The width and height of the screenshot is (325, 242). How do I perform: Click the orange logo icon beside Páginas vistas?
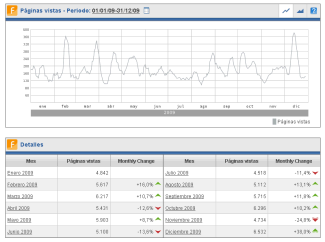point(12,10)
